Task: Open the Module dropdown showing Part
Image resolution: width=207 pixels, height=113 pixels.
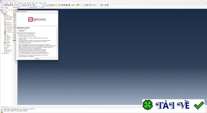Action: [23, 8]
